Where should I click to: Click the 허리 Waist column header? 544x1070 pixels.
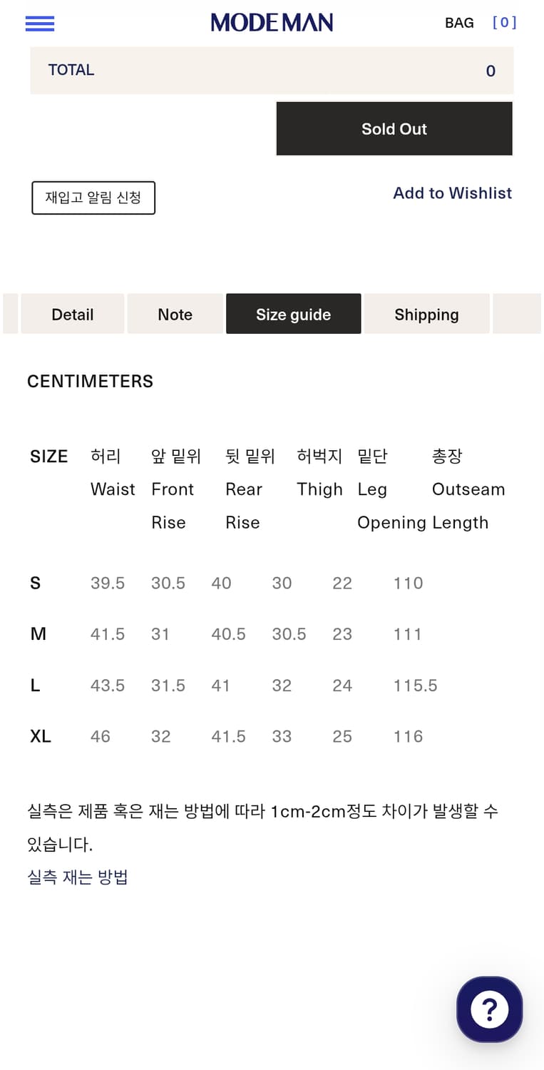point(112,472)
